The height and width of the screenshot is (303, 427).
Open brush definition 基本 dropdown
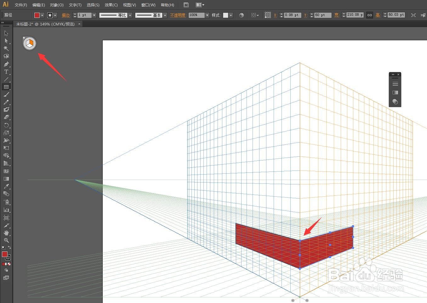[165, 15]
